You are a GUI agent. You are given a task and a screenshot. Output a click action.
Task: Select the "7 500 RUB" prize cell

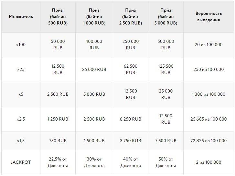point(166,141)
